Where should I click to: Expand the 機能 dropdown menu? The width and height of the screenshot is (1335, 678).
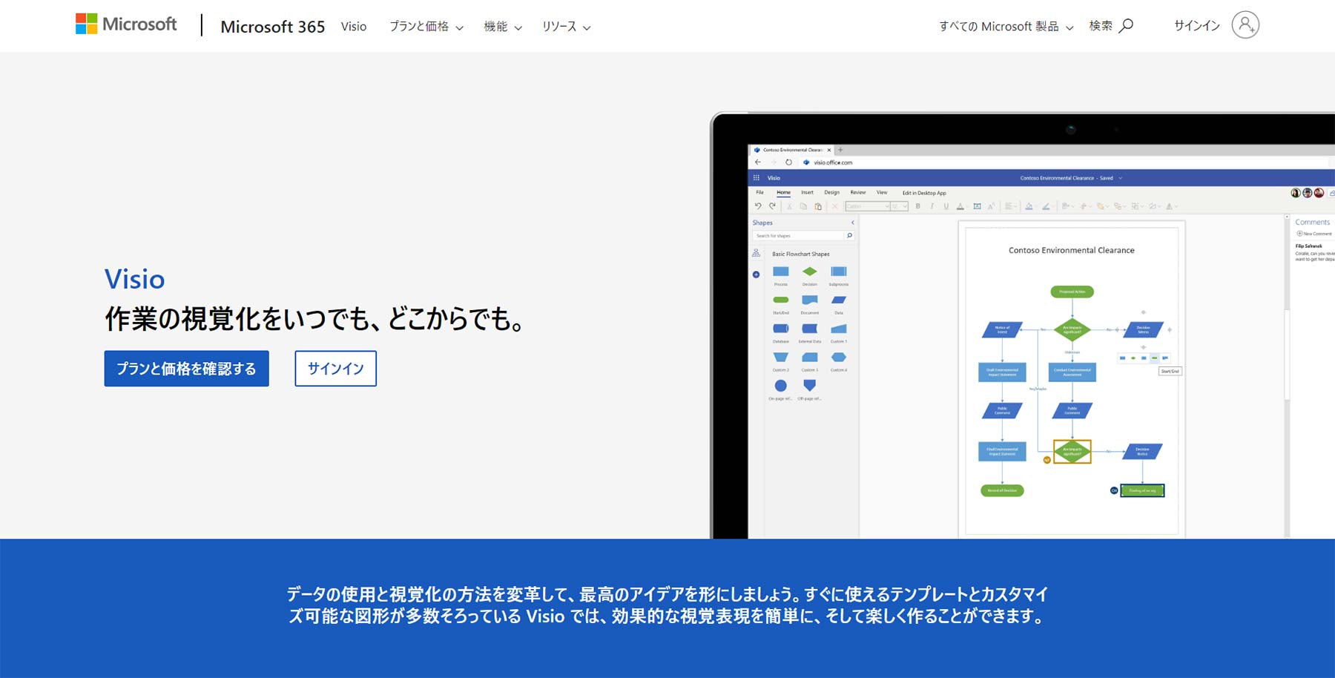(x=503, y=27)
